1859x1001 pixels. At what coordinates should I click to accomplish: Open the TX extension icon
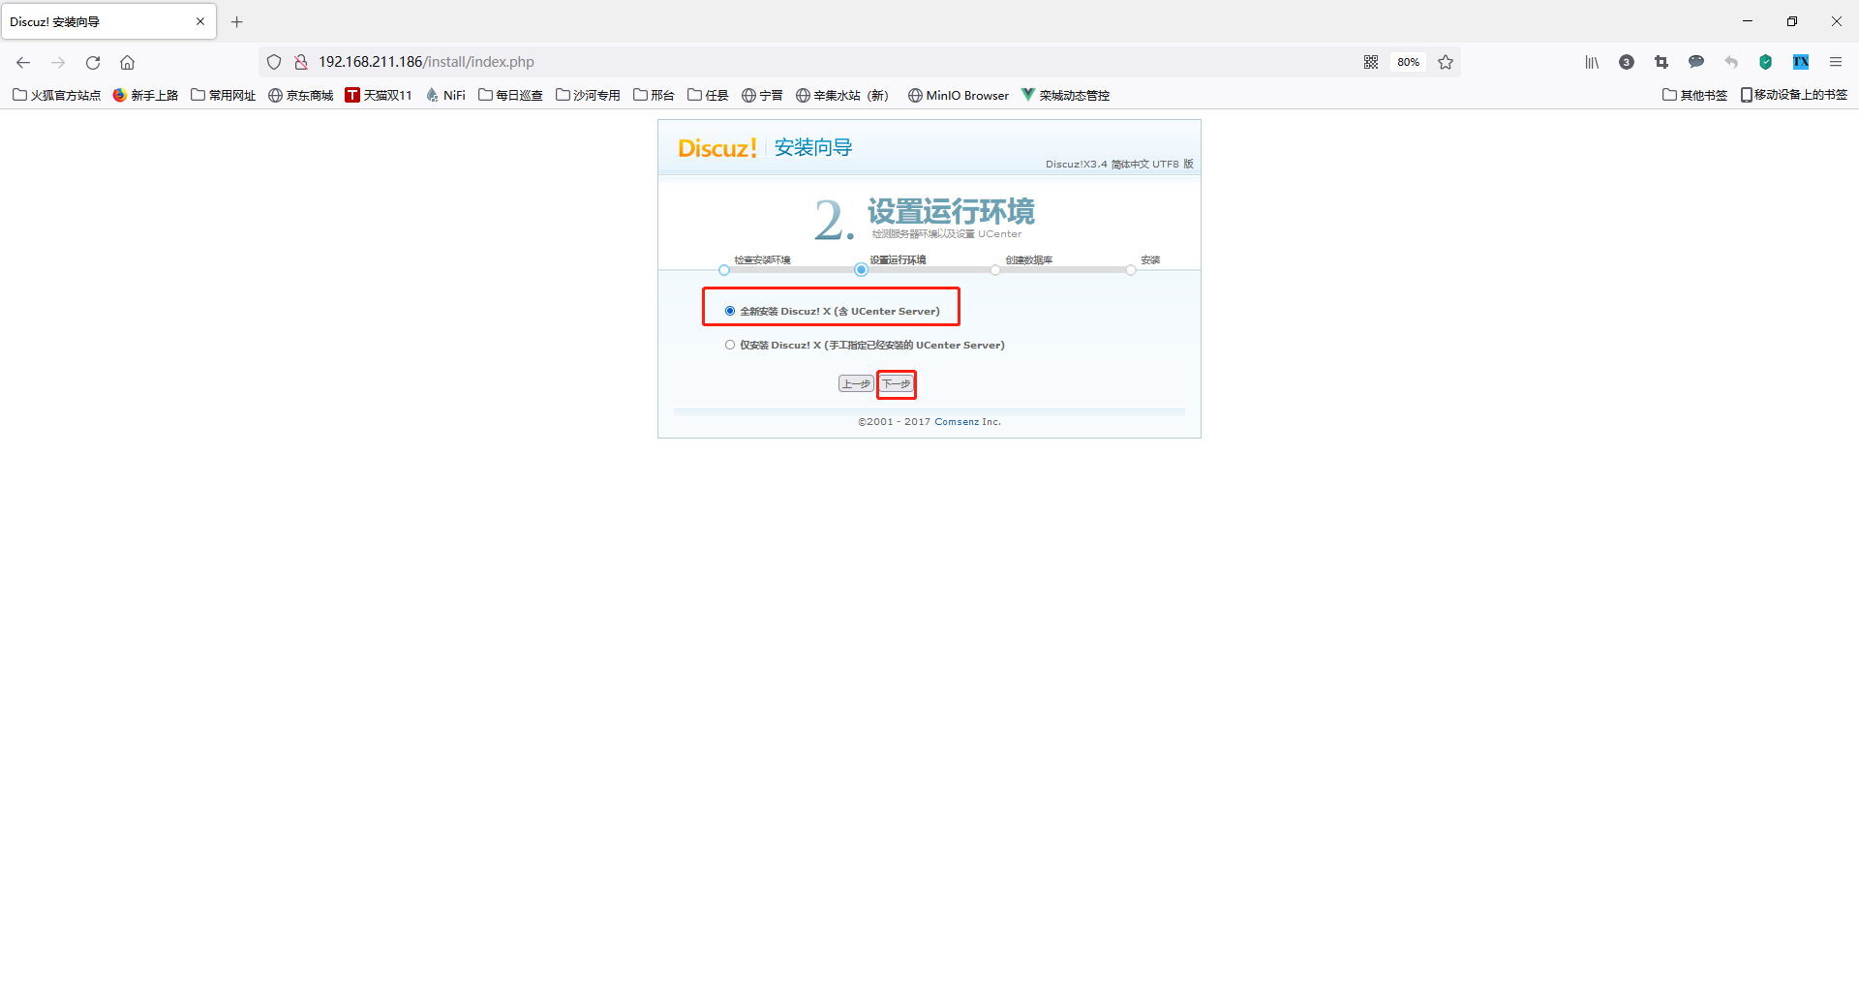(1801, 62)
